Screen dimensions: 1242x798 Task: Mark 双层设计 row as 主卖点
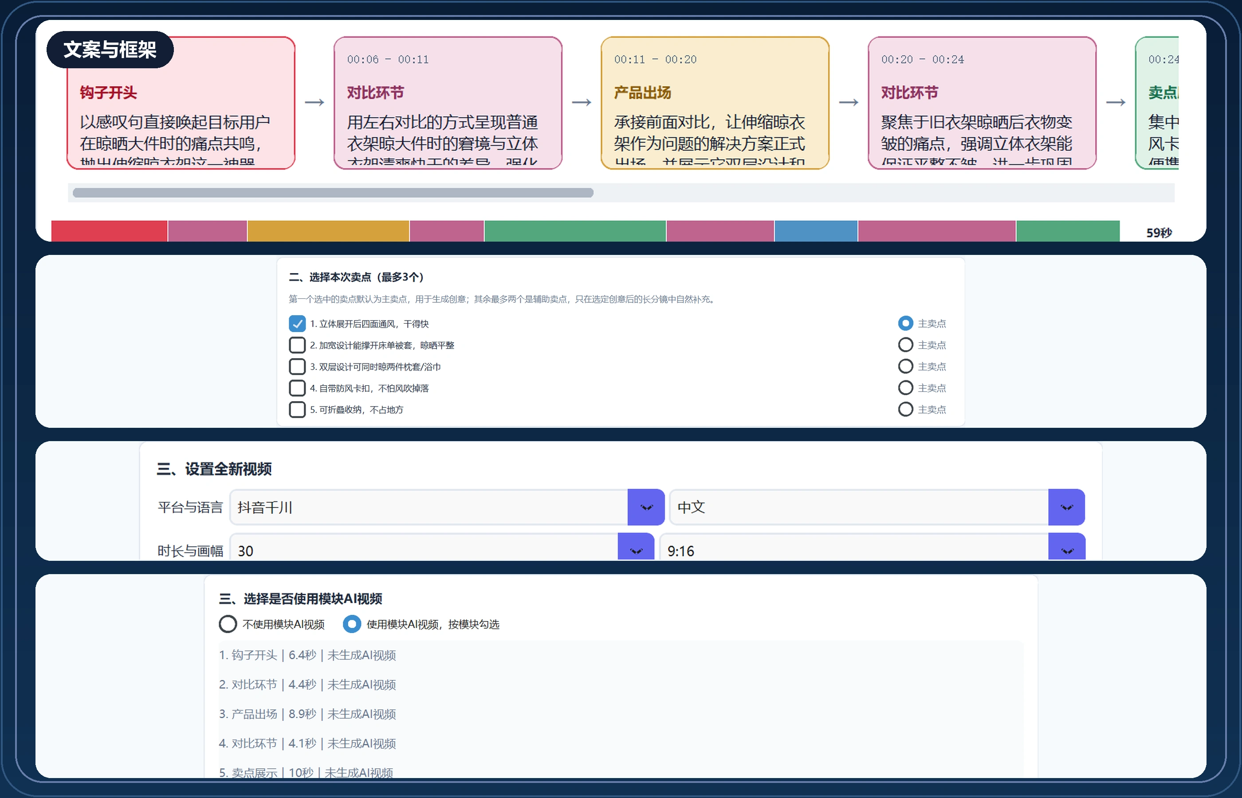coord(905,366)
